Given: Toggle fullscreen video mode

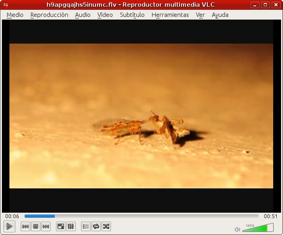Looking at the screenshot, I should tap(61, 226).
